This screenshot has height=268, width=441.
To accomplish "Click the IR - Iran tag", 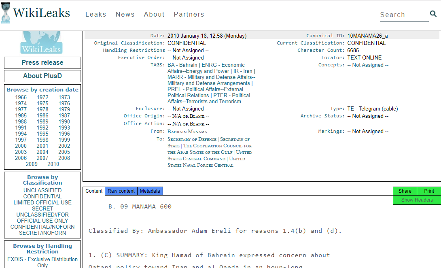I will point(243,71).
